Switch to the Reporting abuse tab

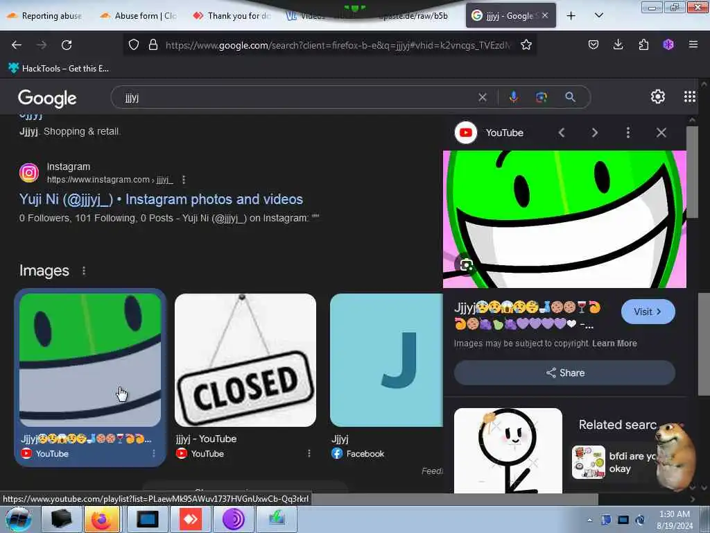click(45, 16)
